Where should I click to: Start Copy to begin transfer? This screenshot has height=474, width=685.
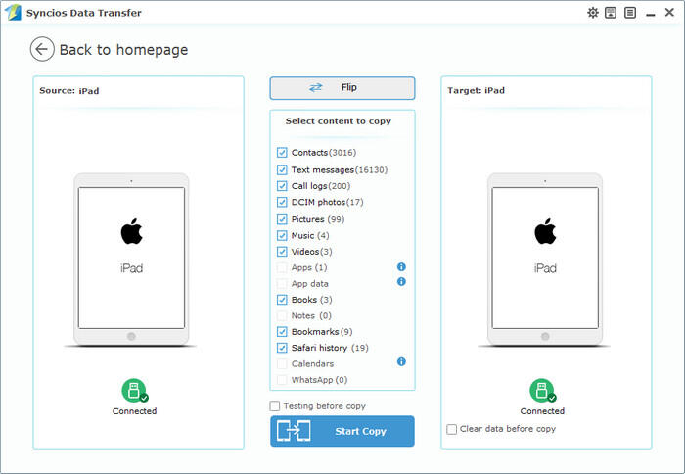click(x=342, y=431)
